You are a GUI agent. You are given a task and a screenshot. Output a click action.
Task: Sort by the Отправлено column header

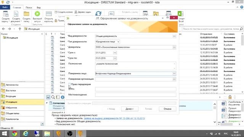point(206,34)
